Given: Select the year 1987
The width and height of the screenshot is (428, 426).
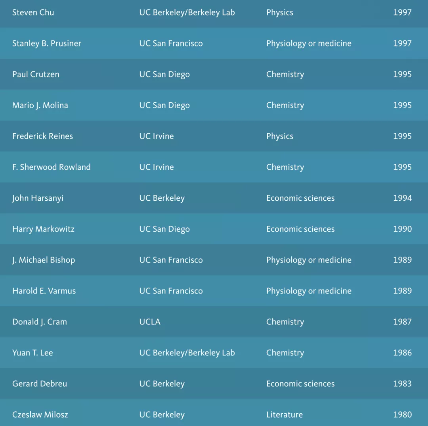Looking at the screenshot, I should (402, 322).
